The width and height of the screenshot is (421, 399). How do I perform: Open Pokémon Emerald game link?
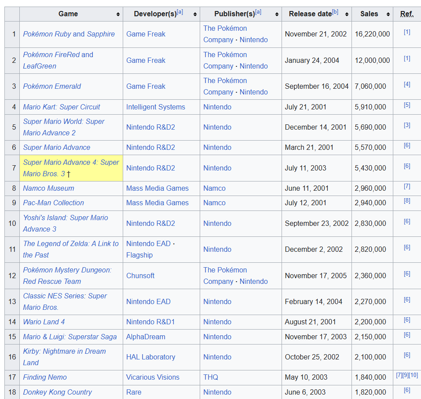52,86
